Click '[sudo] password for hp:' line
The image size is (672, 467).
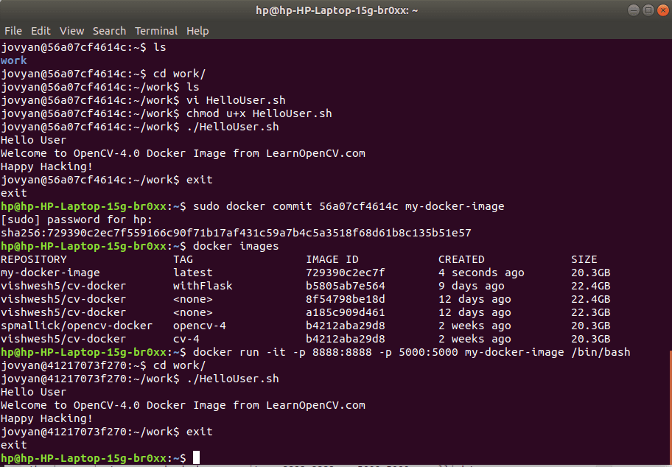pyautogui.click(x=77, y=220)
